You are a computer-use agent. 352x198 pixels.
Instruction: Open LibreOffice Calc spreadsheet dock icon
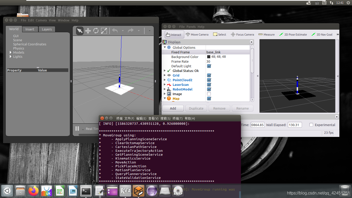pos(60,191)
